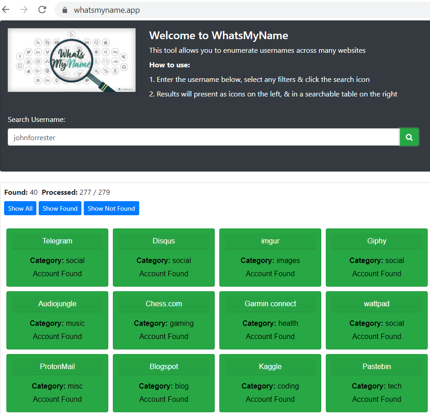Click the Search Username input field
This screenshot has width=430, height=415.
click(203, 137)
